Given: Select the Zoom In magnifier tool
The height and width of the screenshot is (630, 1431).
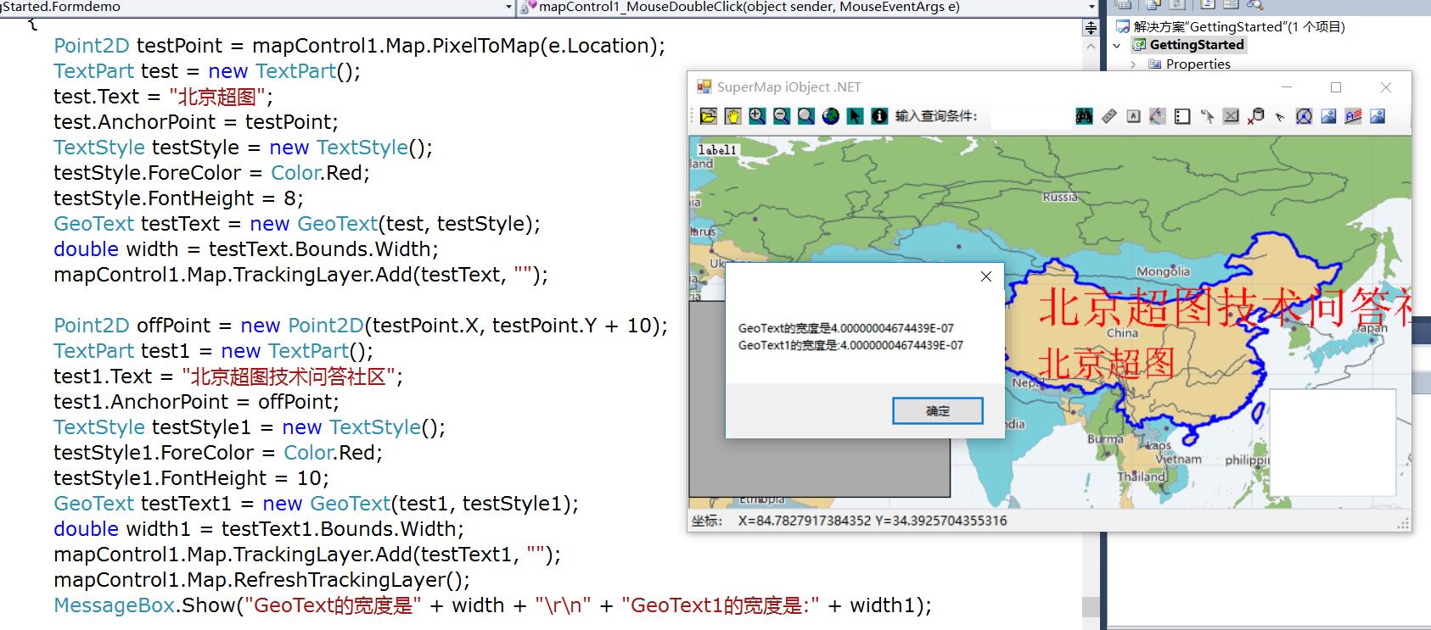Looking at the screenshot, I should pos(757,116).
